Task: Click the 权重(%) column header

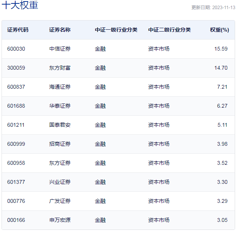Action: pyautogui.click(x=220, y=30)
